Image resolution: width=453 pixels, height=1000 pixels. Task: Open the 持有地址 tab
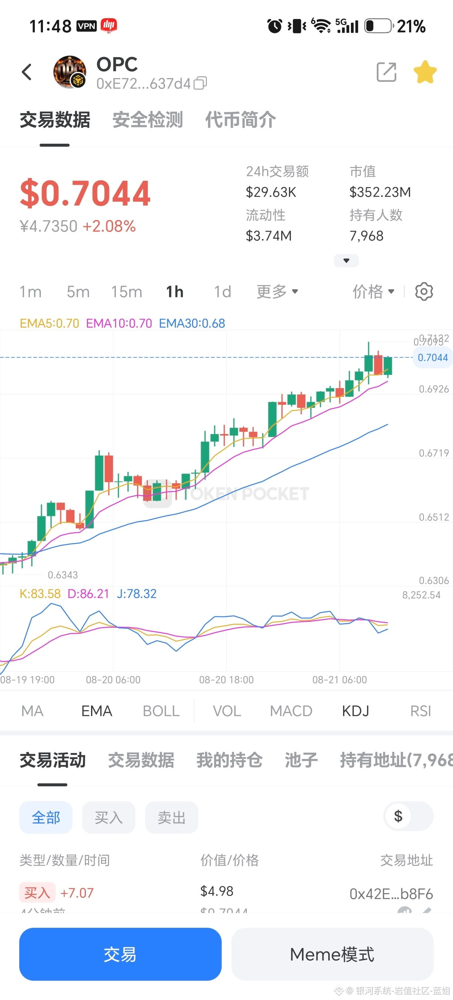tap(396, 760)
